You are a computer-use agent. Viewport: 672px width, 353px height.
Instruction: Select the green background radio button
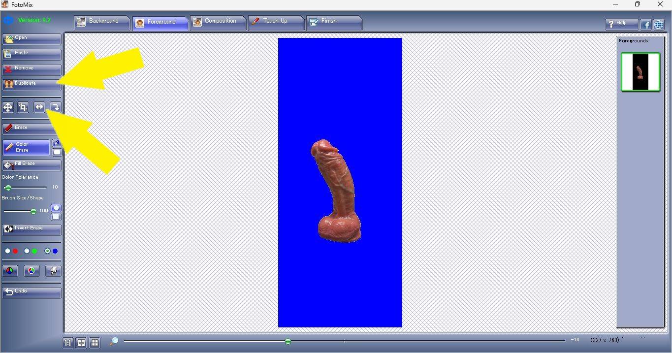pyautogui.click(x=27, y=251)
